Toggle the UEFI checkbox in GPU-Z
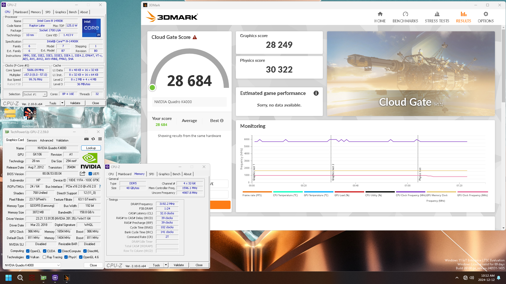The width and height of the screenshot is (506, 284). [x=90, y=174]
